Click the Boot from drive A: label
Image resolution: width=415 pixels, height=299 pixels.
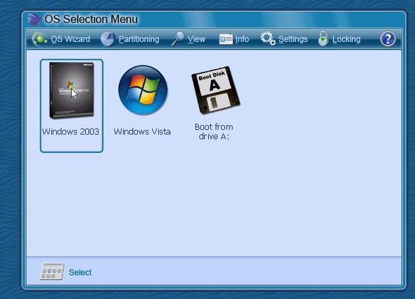[214, 131]
